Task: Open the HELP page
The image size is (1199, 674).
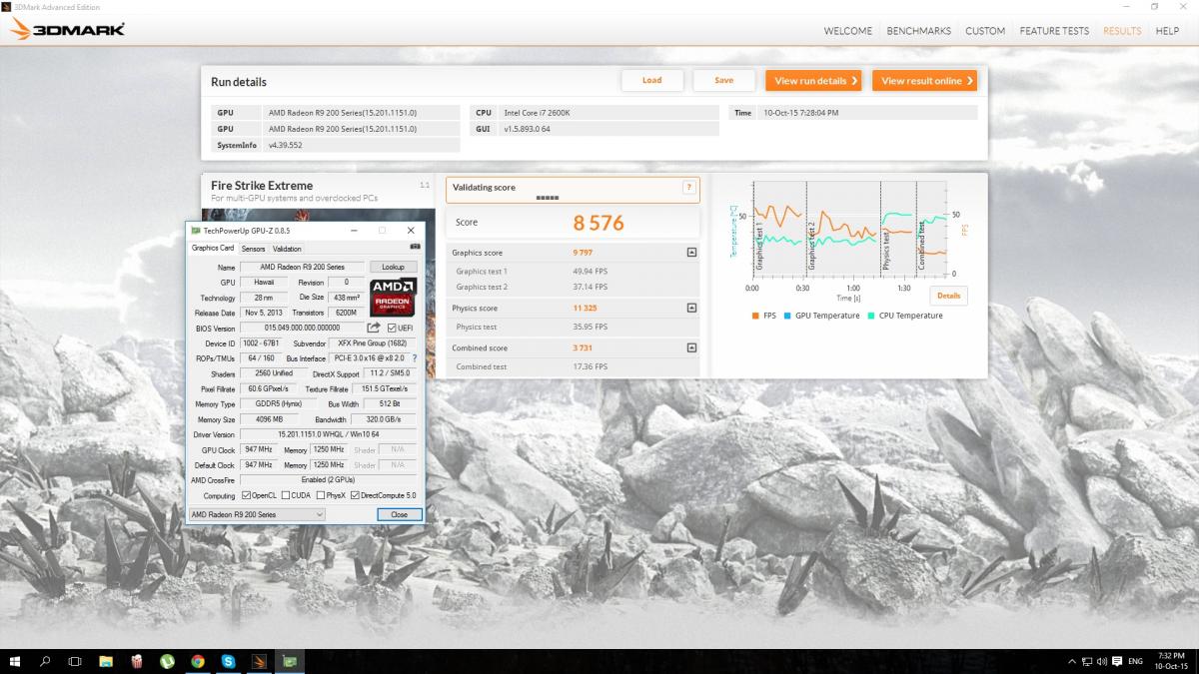Action: pos(1167,31)
